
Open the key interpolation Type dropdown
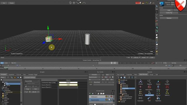pyautogui.click(x=110, y=75)
